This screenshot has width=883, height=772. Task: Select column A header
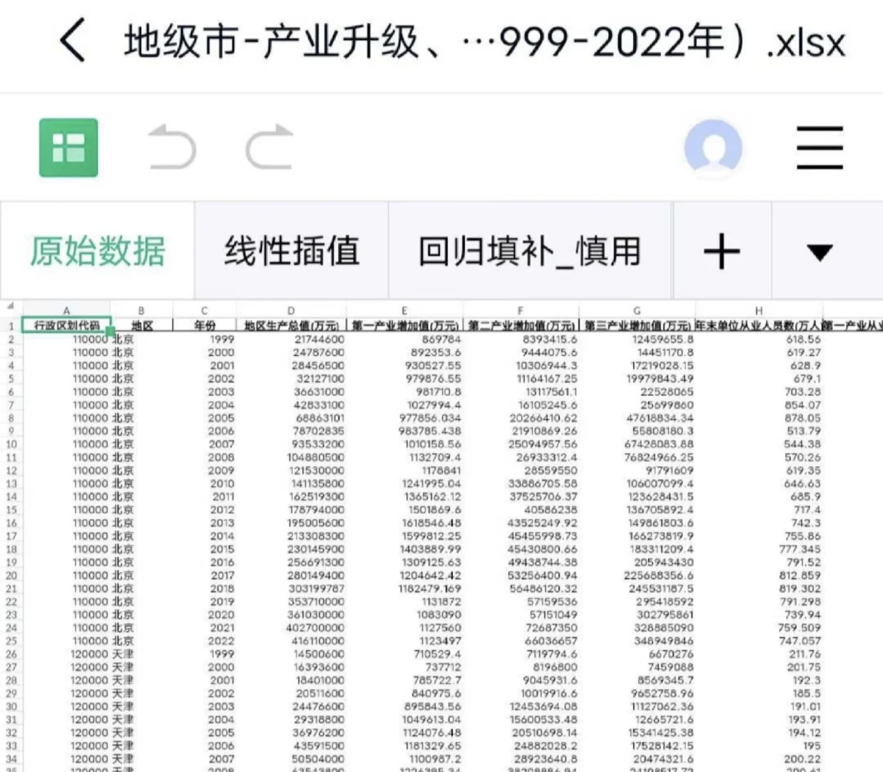point(66,310)
